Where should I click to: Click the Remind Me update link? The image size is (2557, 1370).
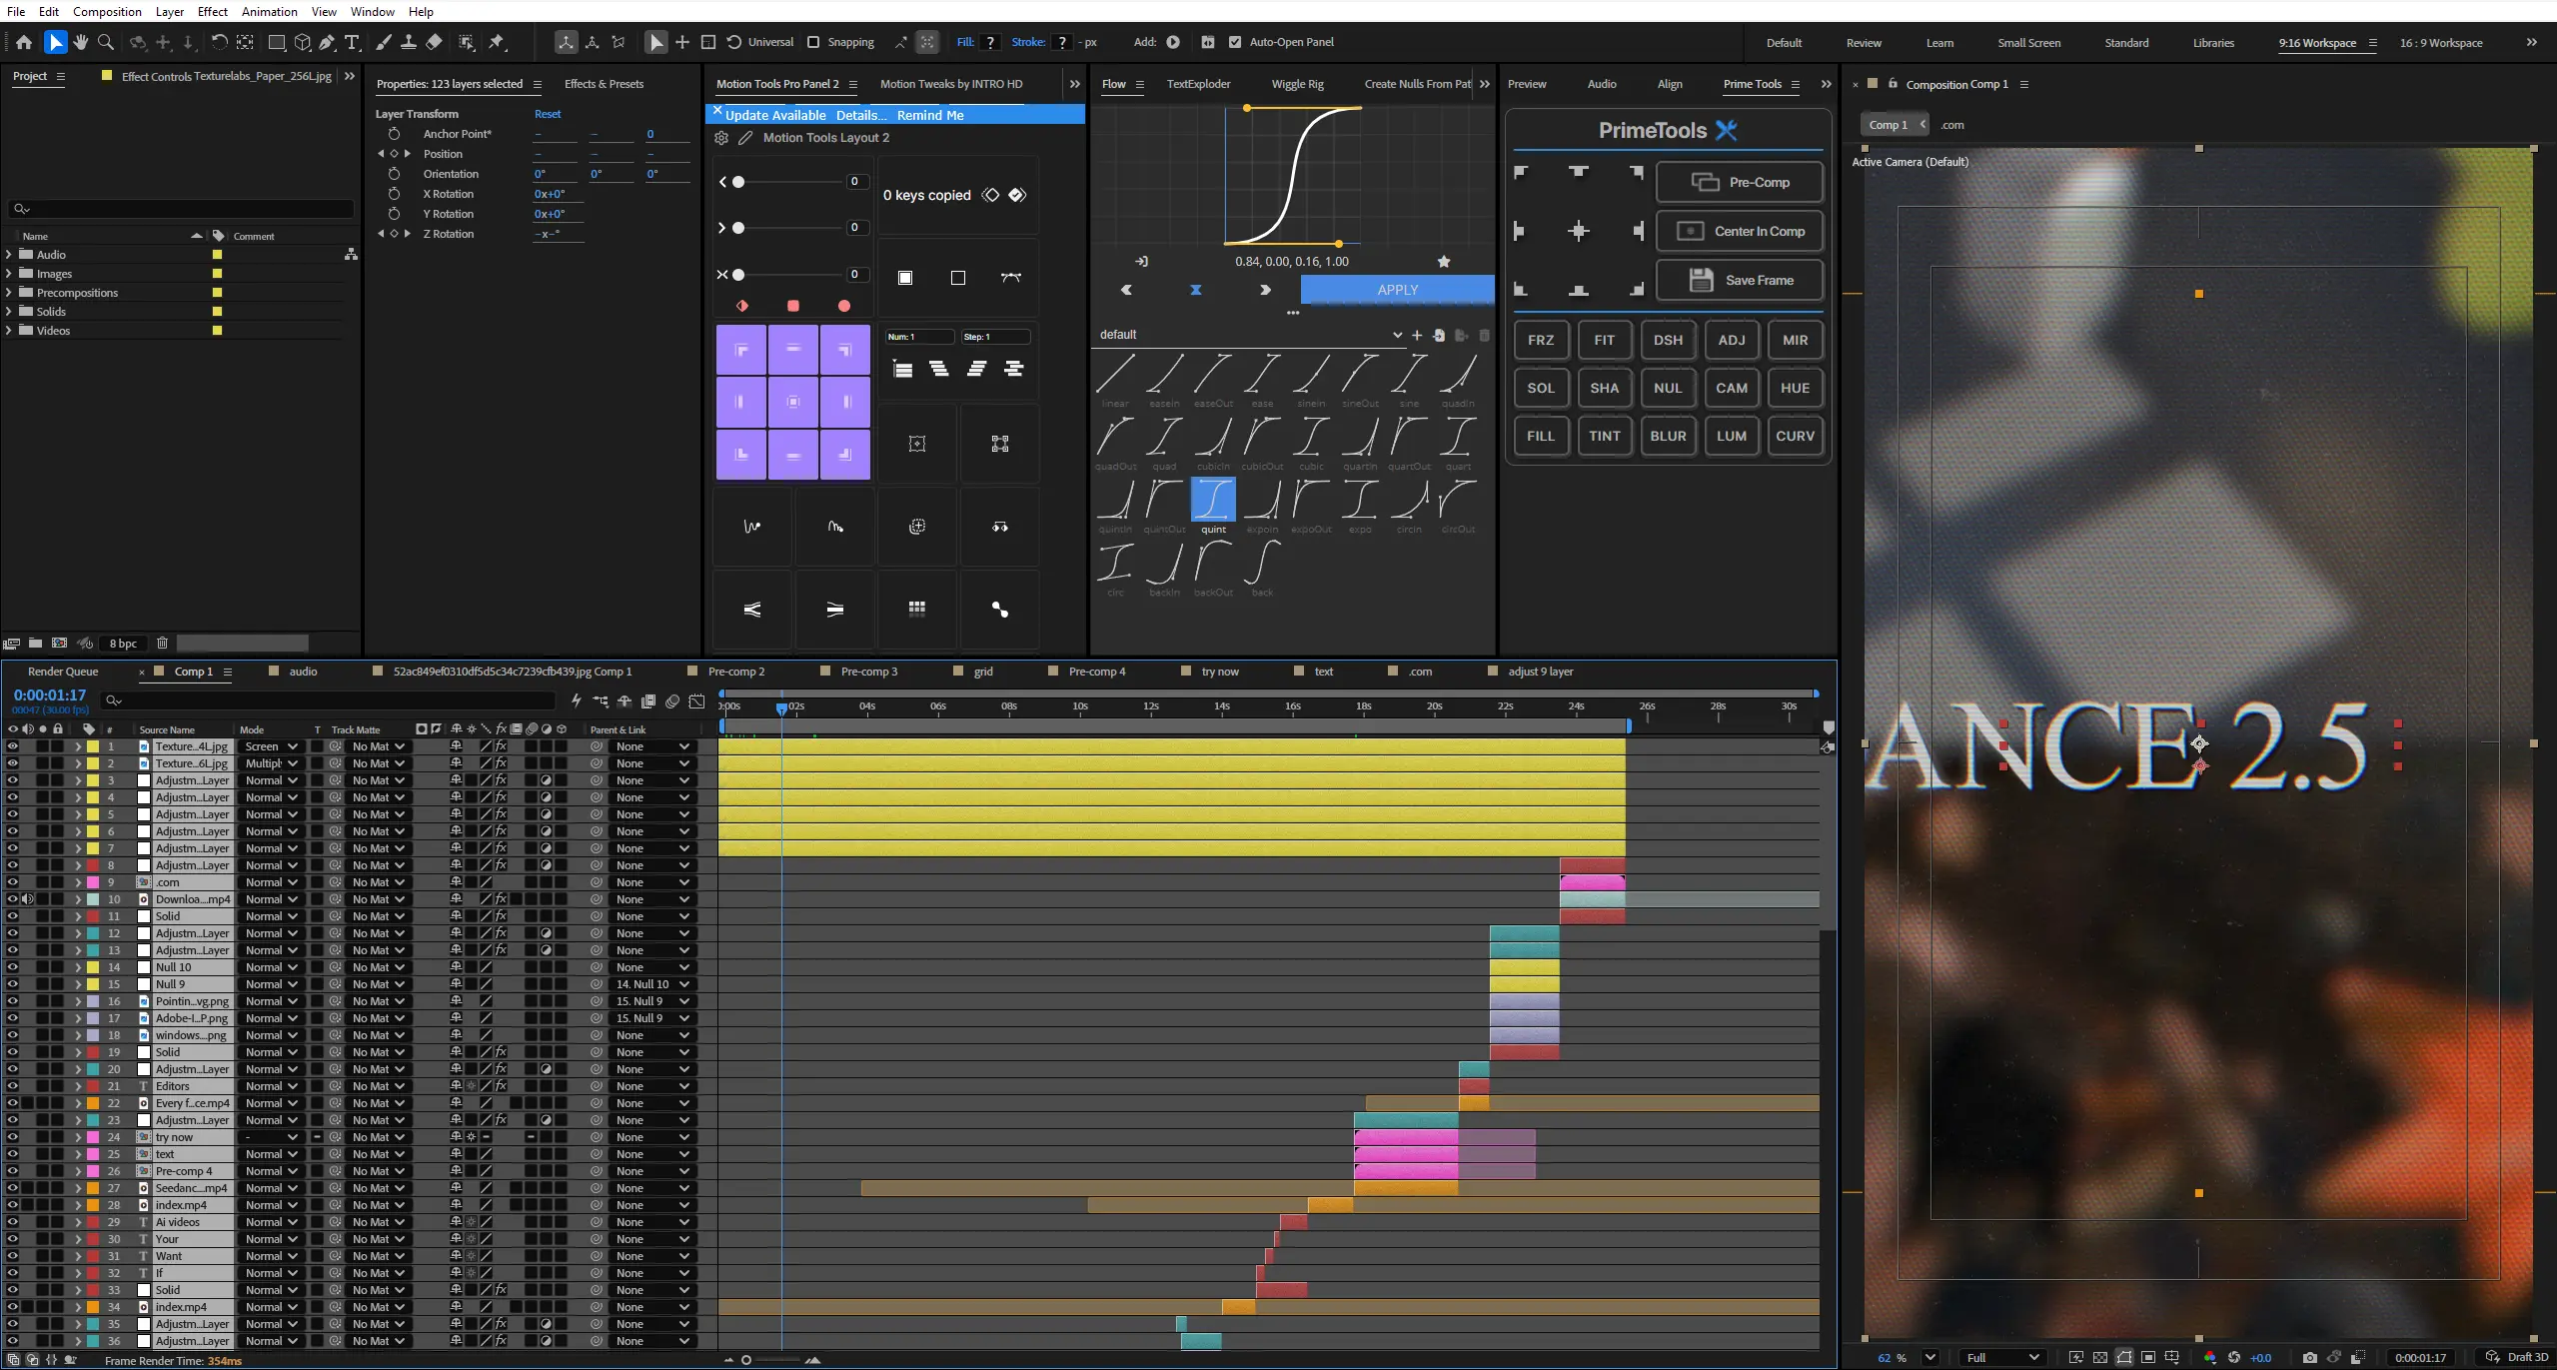tap(930, 115)
